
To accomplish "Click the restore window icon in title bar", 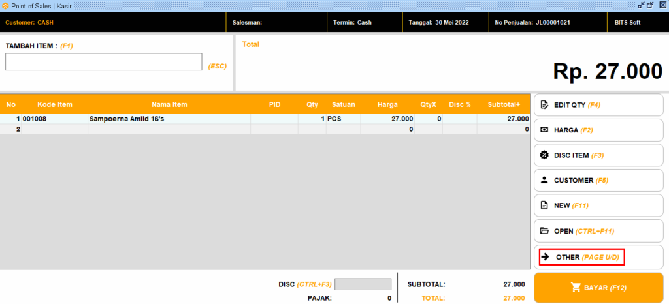I will point(650,5).
